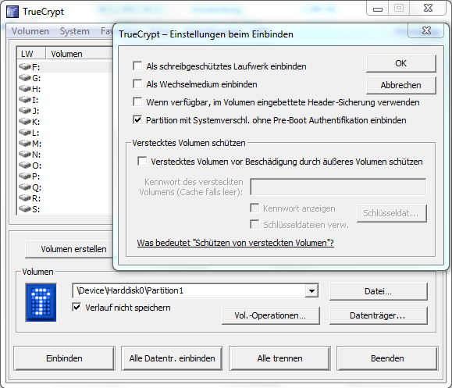Open the System menu
The image size is (452, 388).
point(75,31)
